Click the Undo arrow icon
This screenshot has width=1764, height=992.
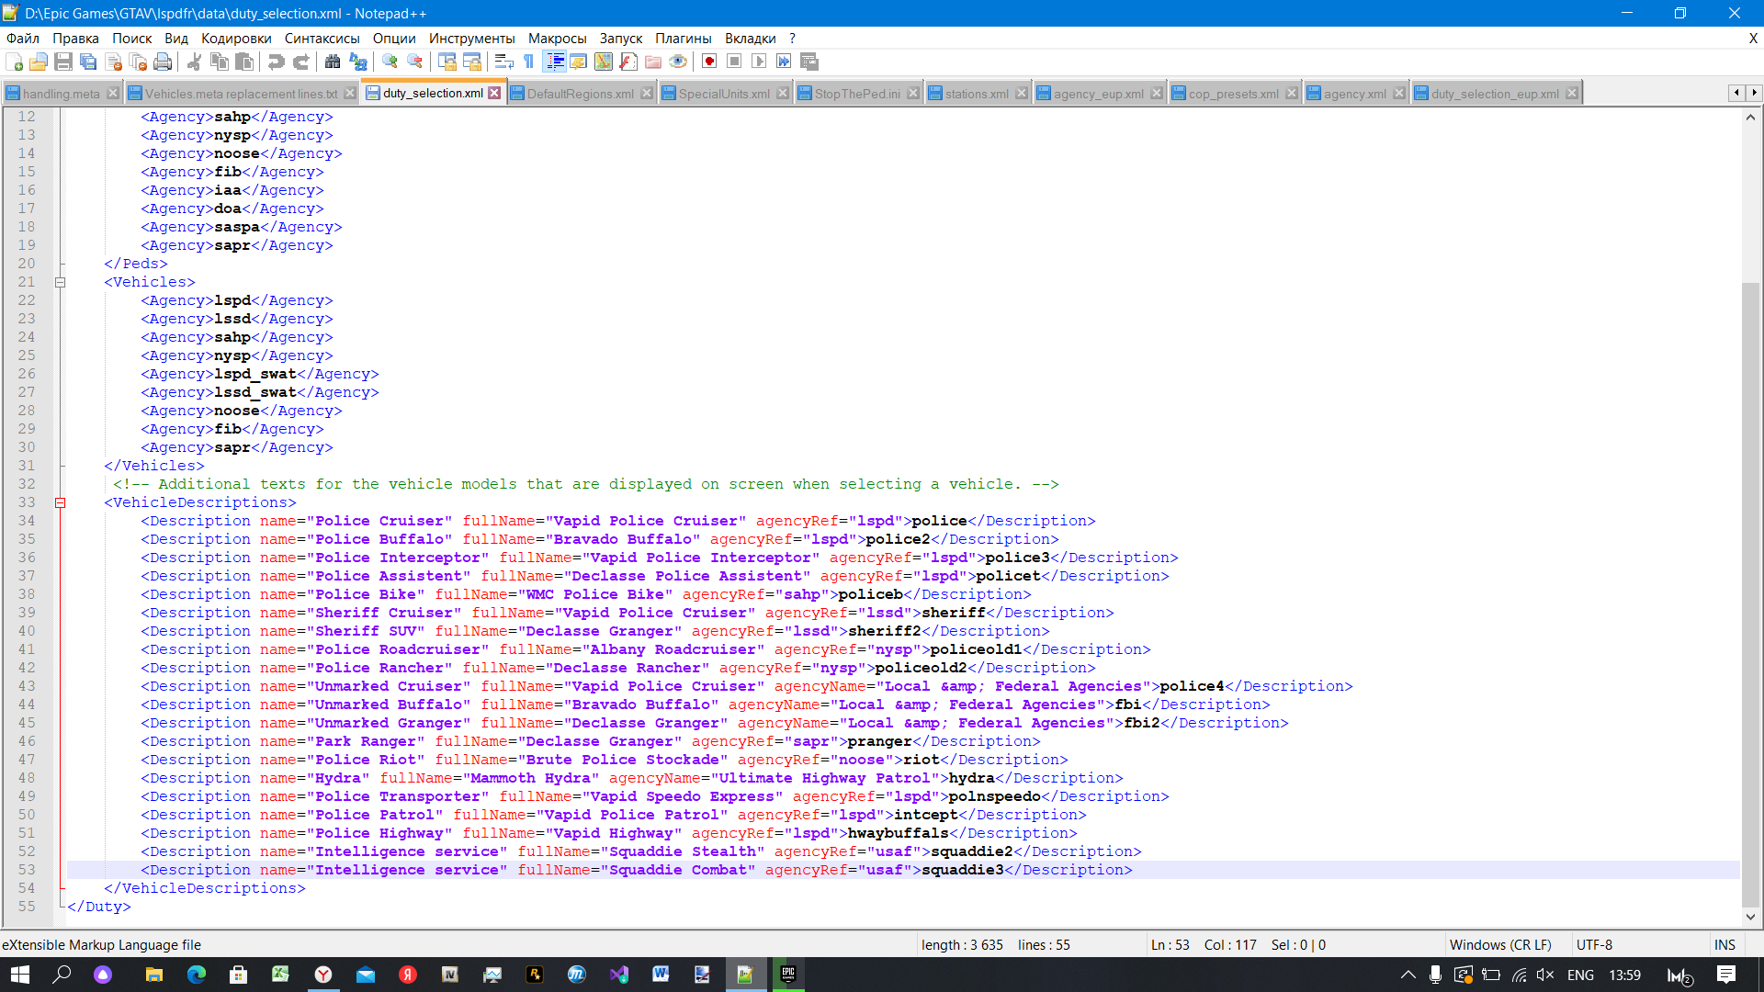pos(276,62)
